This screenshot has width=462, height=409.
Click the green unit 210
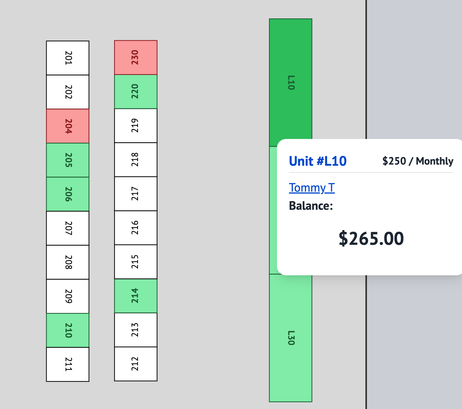tap(68, 330)
